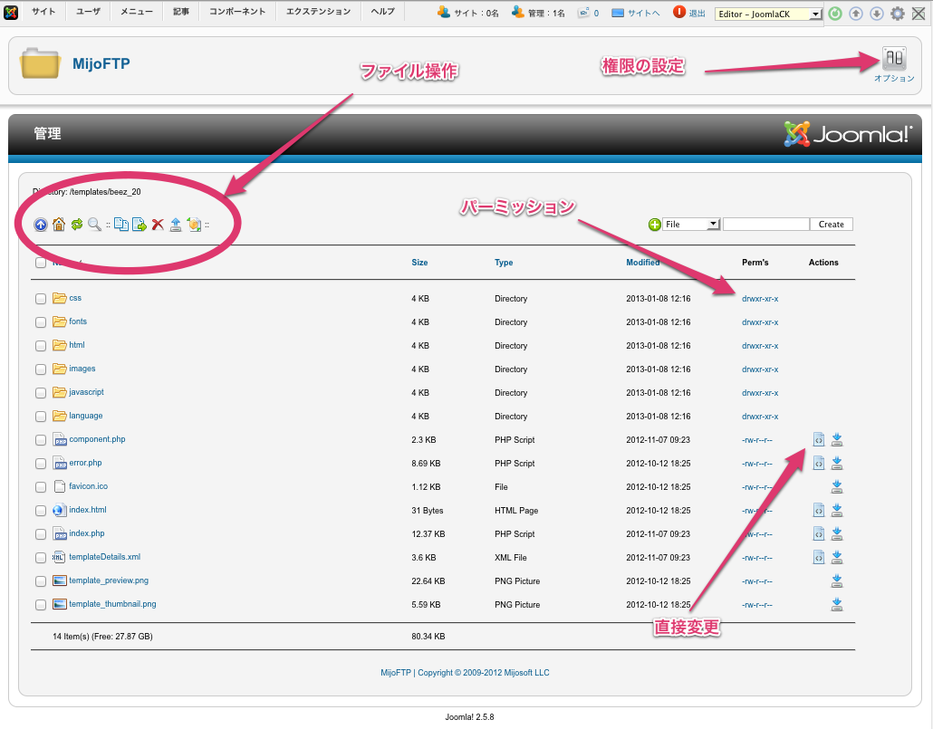Viewport: 933px width, 729px height.
Task: Click the new file name input field
Action: pos(765,225)
